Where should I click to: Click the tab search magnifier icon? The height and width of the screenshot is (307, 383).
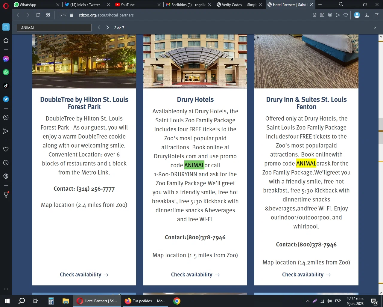click(x=341, y=4)
